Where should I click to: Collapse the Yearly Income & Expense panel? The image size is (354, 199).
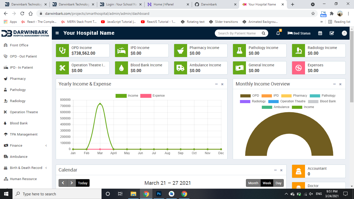tap(216, 84)
